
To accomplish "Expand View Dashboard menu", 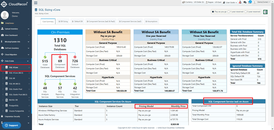I will click(x=16, y=35).
